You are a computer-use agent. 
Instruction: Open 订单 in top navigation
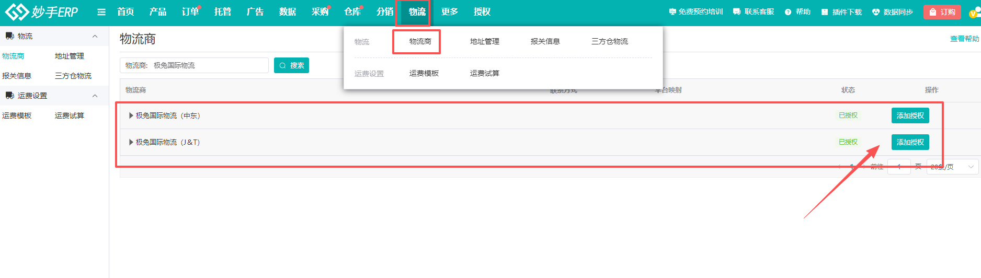pos(190,12)
